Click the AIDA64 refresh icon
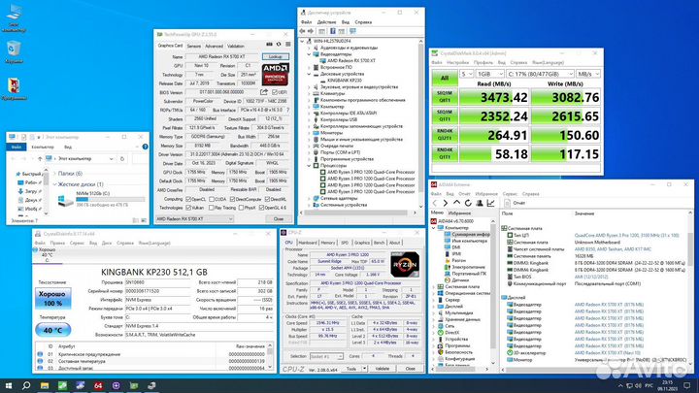This screenshot has height=393, width=699. (468, 203)
